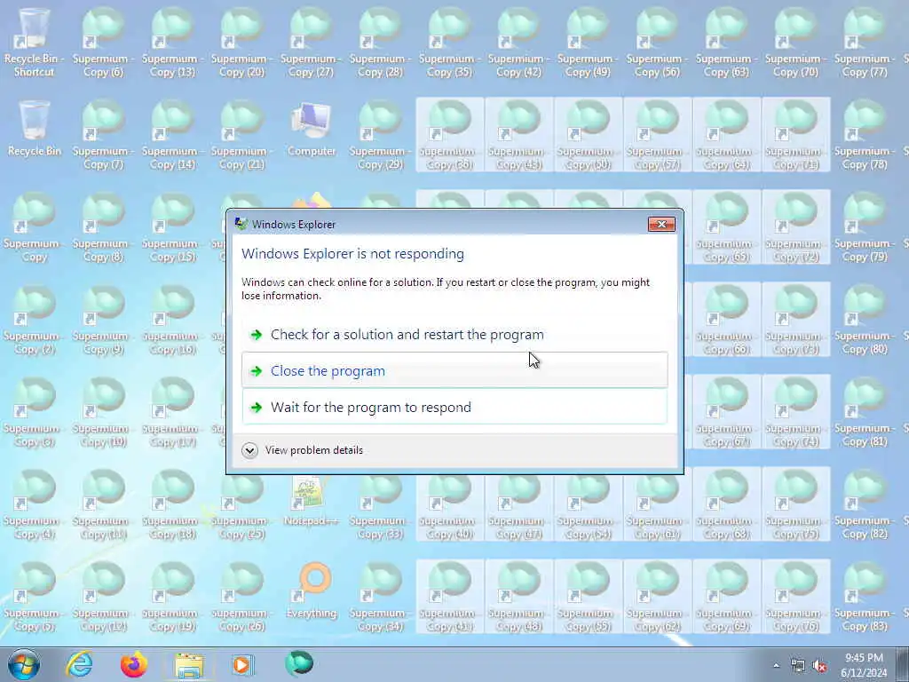Select Supermium - Copy (34) shortcut
The image size is (909, 682).
[x=380, y=597]
